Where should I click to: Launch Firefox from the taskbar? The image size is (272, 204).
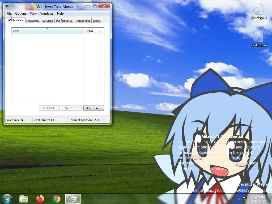coord(40,199)
